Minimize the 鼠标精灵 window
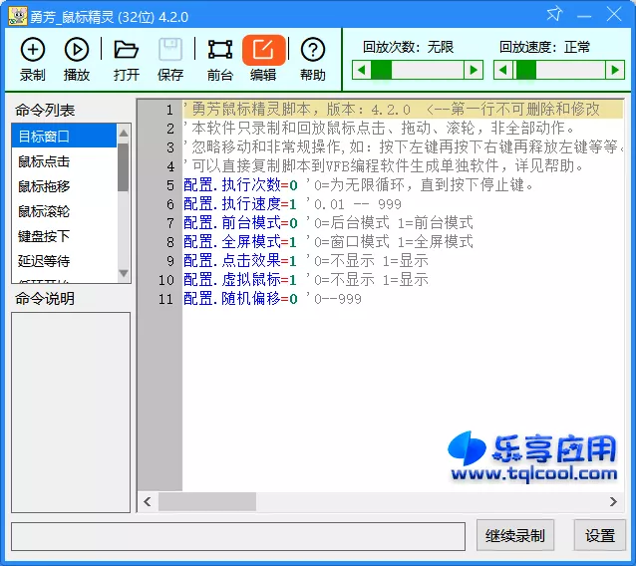This screenshot has width=636, height=566. point(584,15)
